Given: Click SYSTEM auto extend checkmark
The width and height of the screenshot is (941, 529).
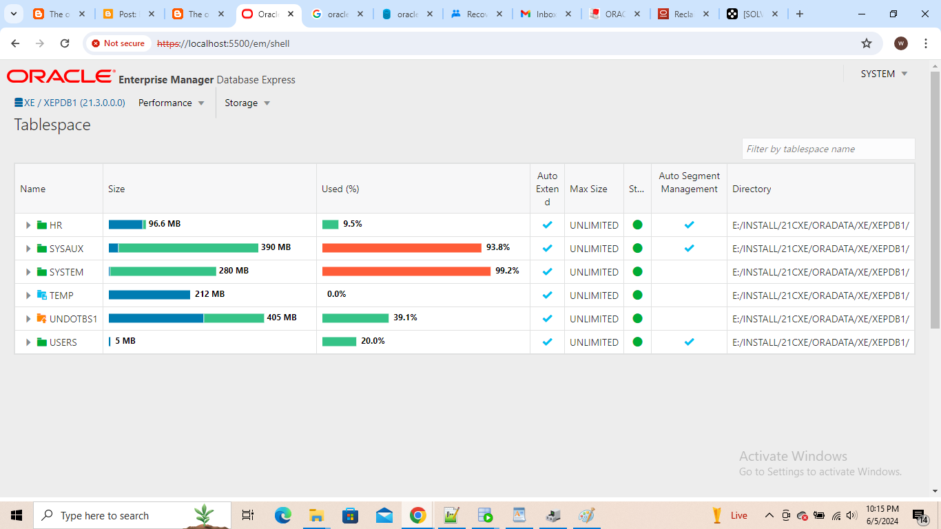Looking at the screenshot, I should click(x=548, y=271).
